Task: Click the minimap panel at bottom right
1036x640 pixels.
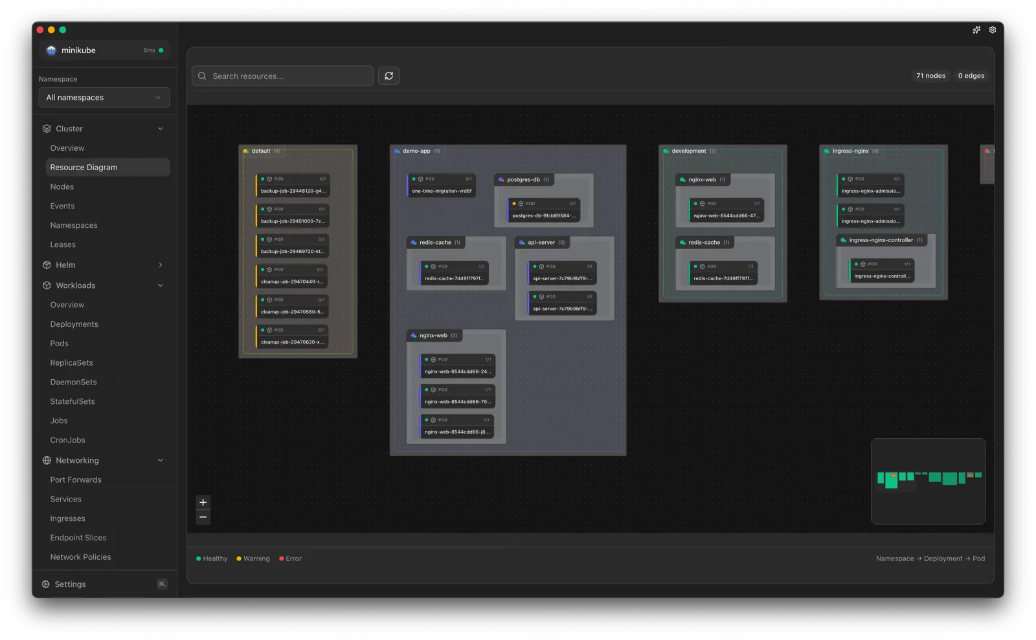Action: pos(928,481)
